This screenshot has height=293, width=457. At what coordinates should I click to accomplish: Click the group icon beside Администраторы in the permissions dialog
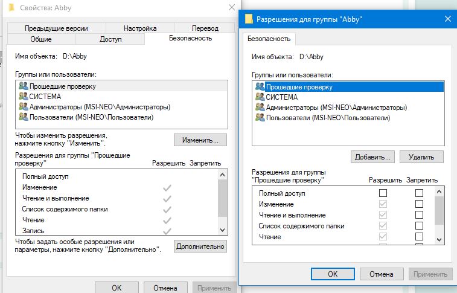[x=260, y=108]
